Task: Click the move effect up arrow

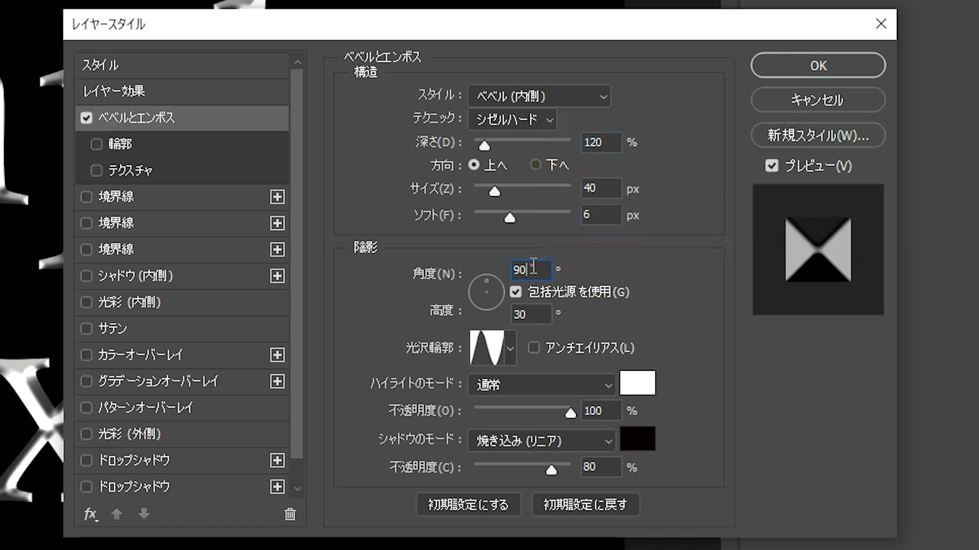Action: point(117,514)
